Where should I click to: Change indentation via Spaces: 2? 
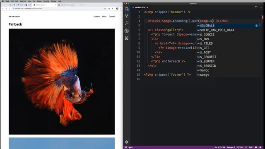[x=231, y=147]
